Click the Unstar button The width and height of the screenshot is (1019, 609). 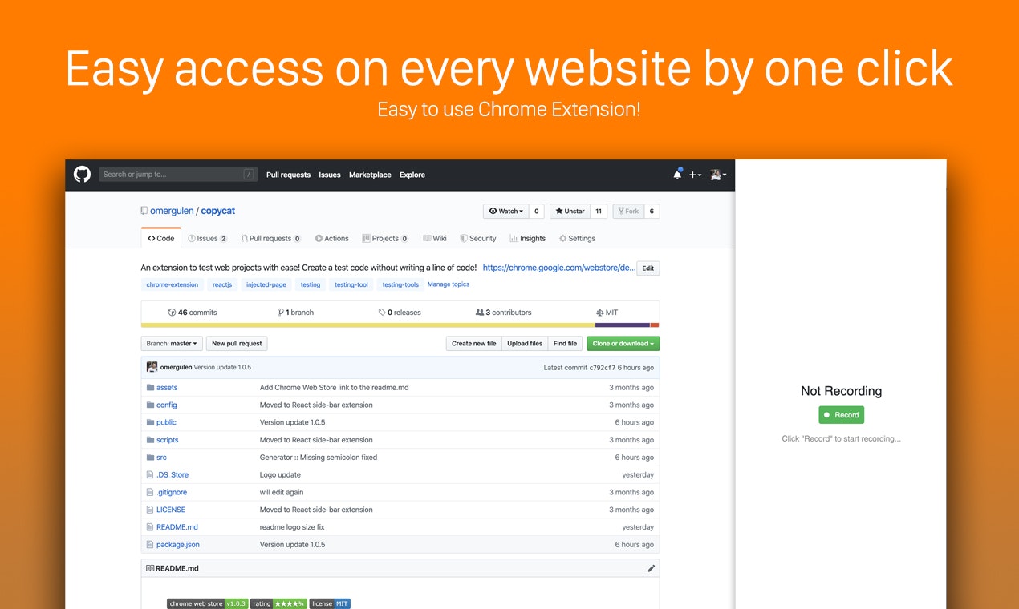tap(570, 212)
